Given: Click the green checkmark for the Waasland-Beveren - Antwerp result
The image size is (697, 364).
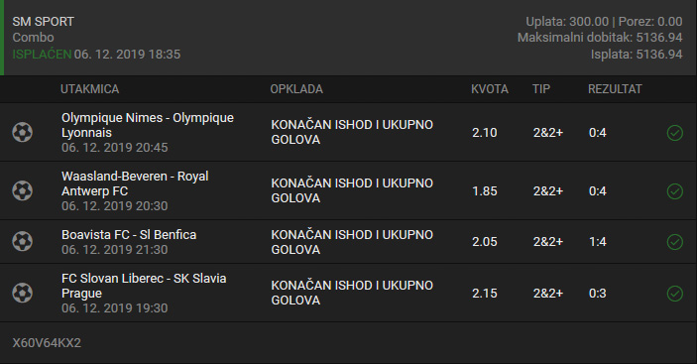Looking at the screenshot, I should (x=675, y=191).
